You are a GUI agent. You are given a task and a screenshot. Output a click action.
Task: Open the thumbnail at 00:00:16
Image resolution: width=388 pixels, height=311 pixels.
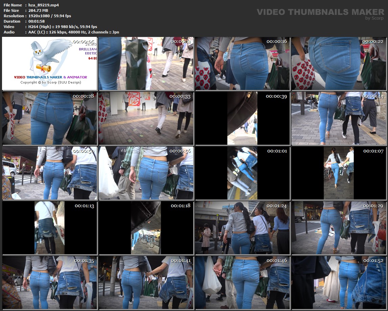[242, 64]
